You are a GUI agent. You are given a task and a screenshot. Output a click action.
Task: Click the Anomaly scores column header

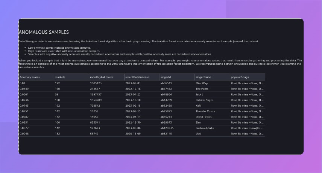30,77
